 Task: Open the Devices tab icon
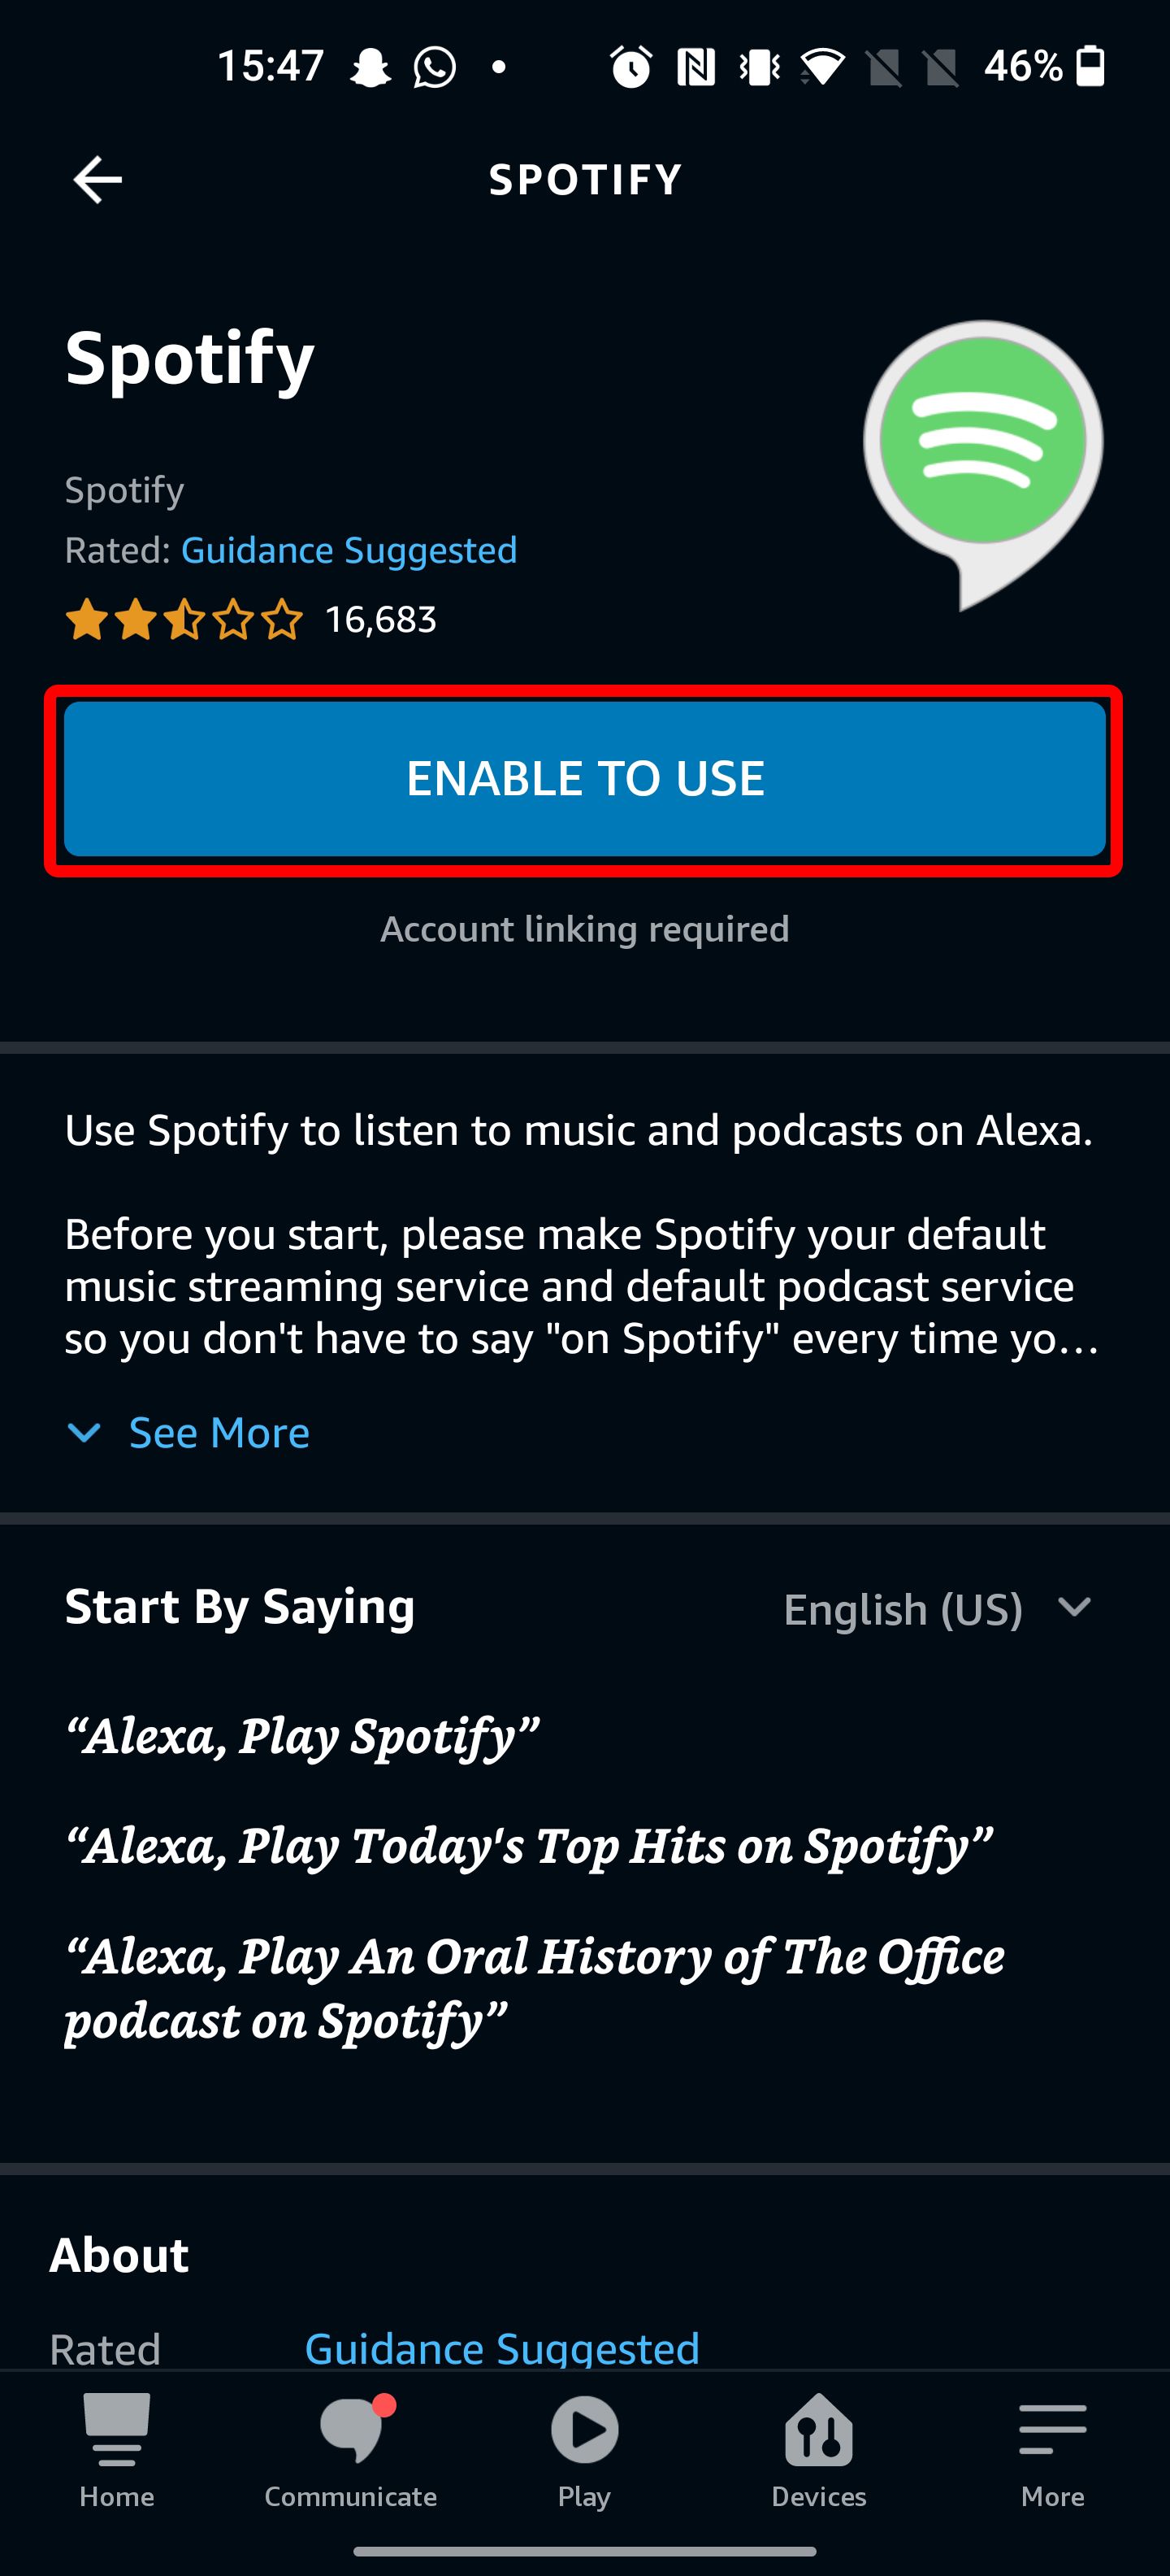pyautogui.click(x=818, y=2430)
